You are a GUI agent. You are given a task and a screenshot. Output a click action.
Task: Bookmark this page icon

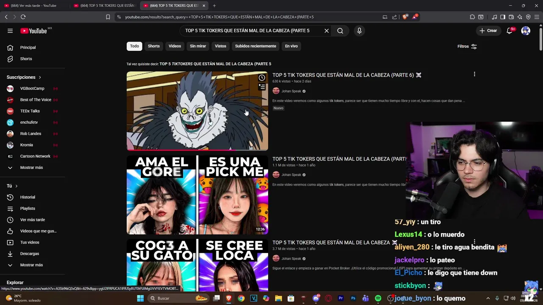[x=108, y=17]
